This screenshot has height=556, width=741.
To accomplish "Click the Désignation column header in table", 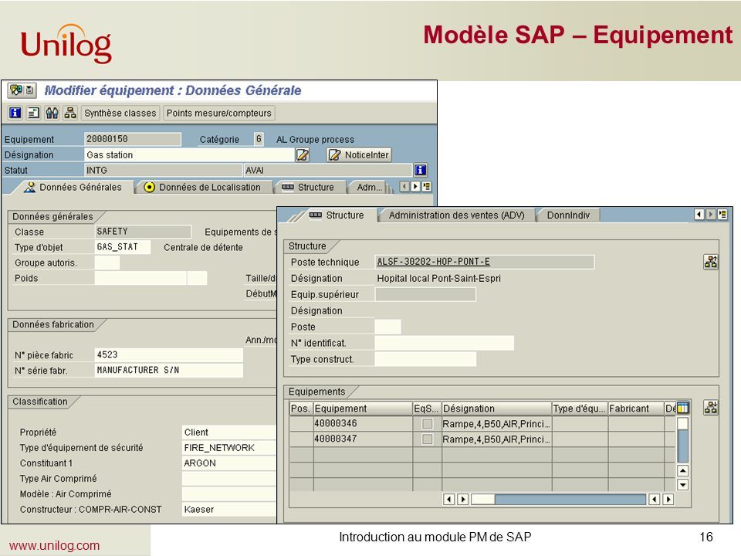I will [x=496, y=409].
